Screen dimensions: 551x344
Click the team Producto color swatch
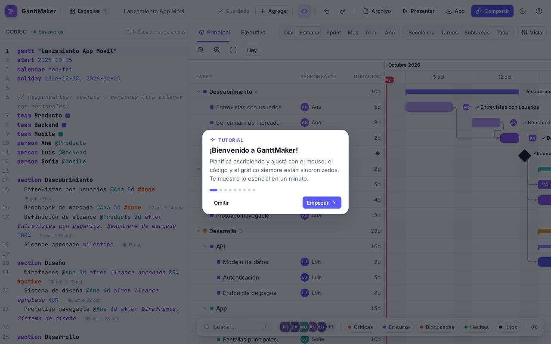(68, 116)
